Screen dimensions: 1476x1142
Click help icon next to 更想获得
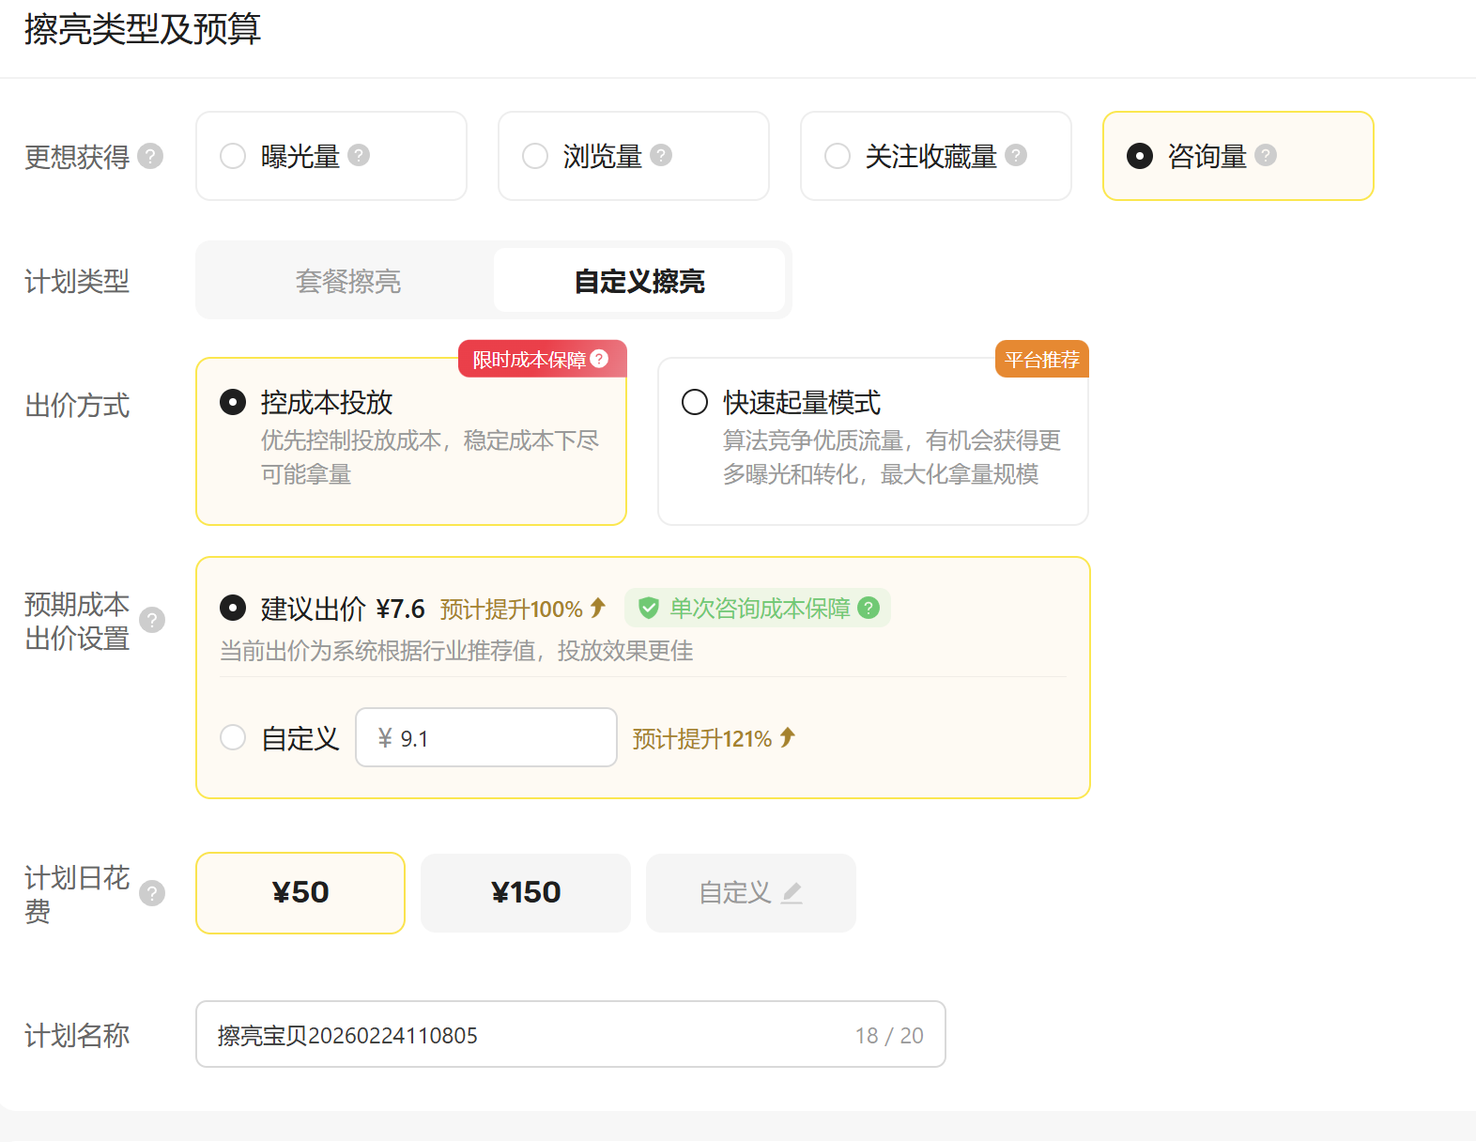point(150,156)
